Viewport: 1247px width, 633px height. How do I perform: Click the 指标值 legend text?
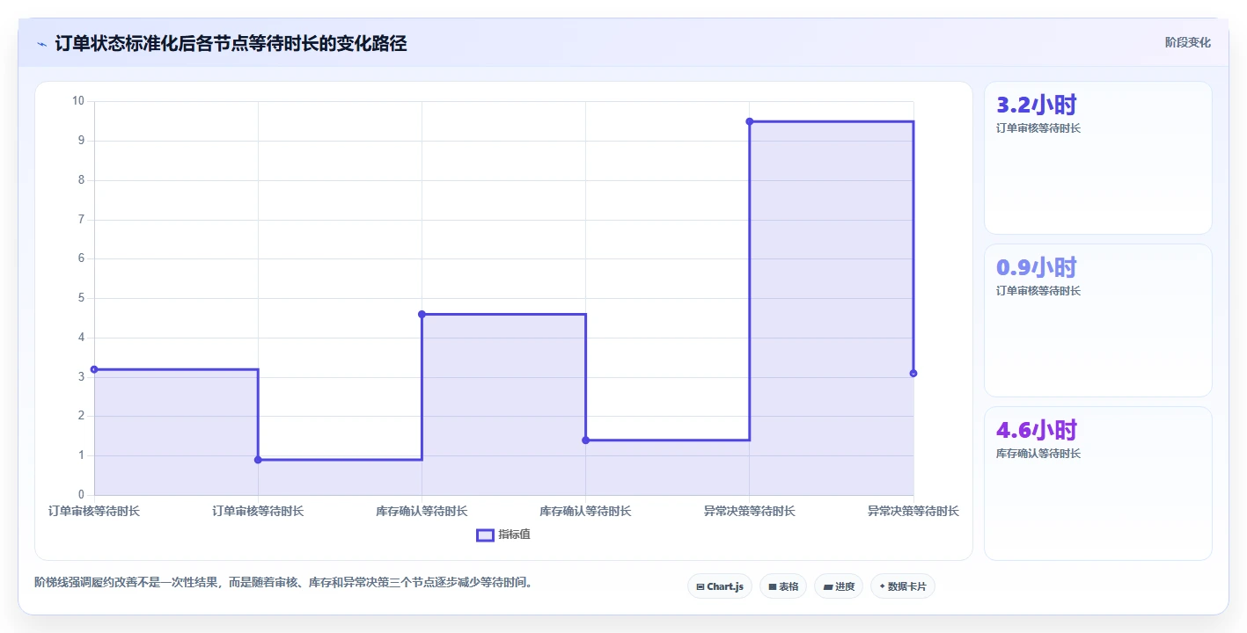tap(514, 535)
